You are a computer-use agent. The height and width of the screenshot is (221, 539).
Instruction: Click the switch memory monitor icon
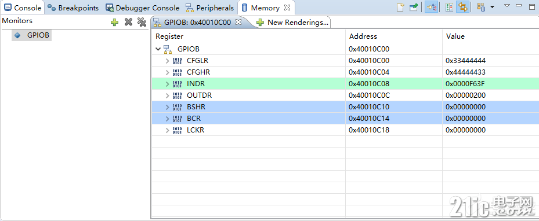pyautogui.click(x=481, y=7)
